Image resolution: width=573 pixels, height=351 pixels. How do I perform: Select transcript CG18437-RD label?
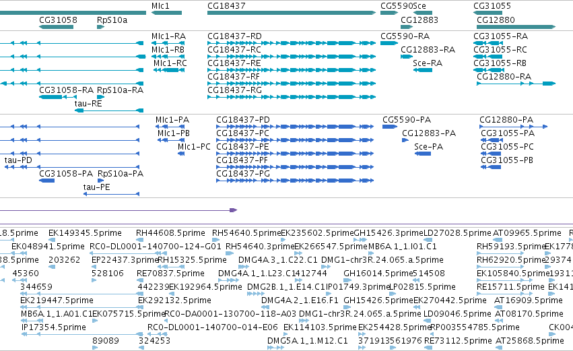click(234, 36)
